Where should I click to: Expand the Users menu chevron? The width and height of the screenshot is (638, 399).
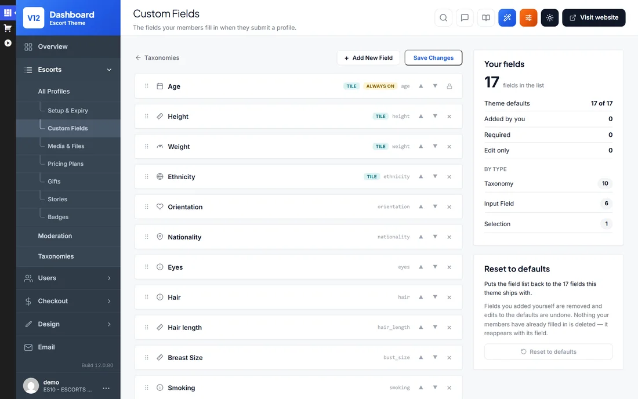coord(109,278)
